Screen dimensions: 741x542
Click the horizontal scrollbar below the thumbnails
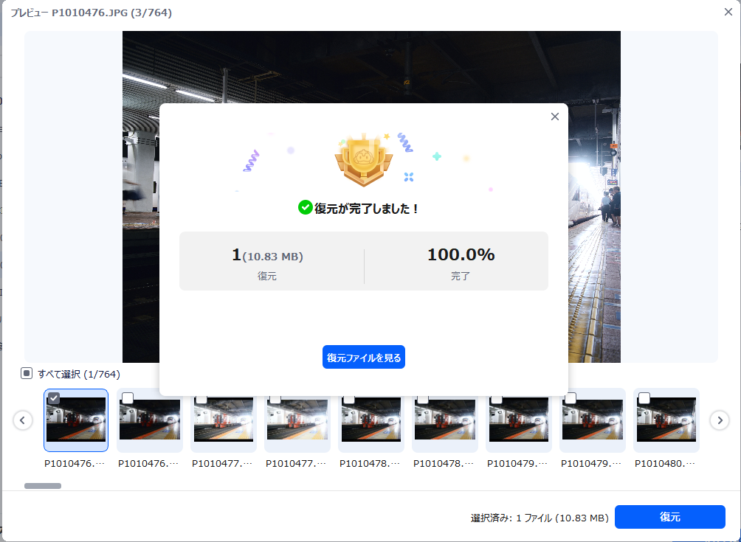coord(41,485)
